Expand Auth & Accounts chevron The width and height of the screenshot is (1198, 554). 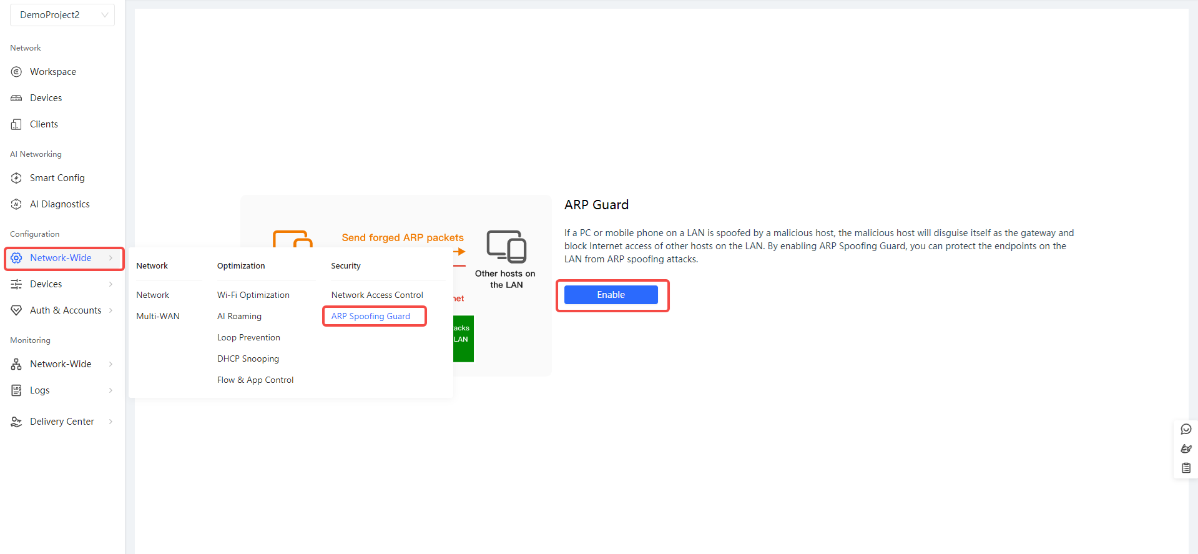pos(110,310)
